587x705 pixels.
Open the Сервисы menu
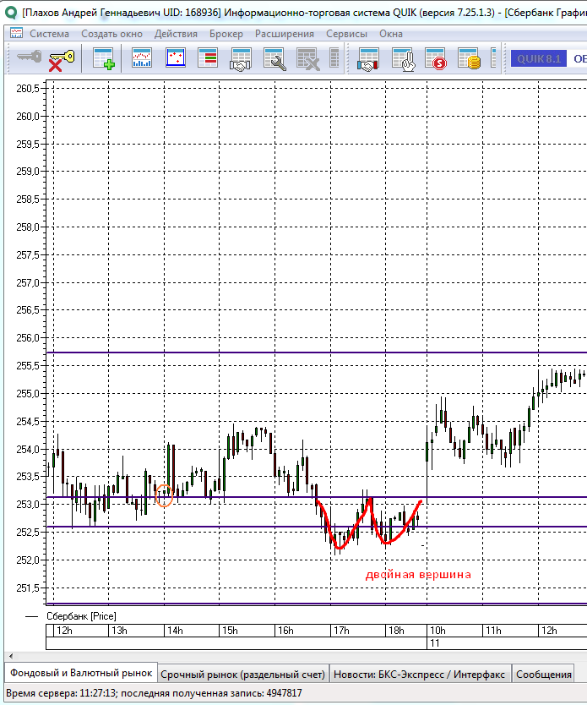(346, 34)
